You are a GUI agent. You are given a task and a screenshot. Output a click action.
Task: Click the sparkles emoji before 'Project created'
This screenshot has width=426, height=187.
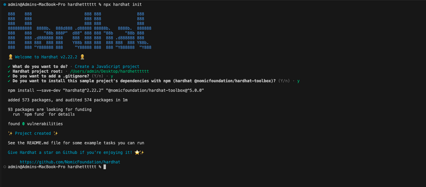pos(10,133)
